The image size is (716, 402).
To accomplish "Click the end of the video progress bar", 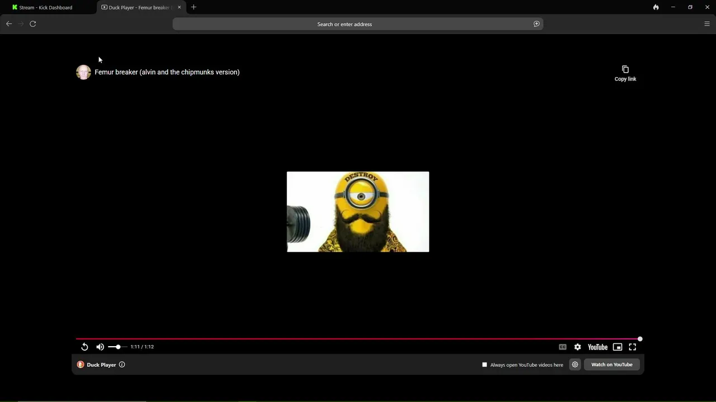I will click(640, 339).
